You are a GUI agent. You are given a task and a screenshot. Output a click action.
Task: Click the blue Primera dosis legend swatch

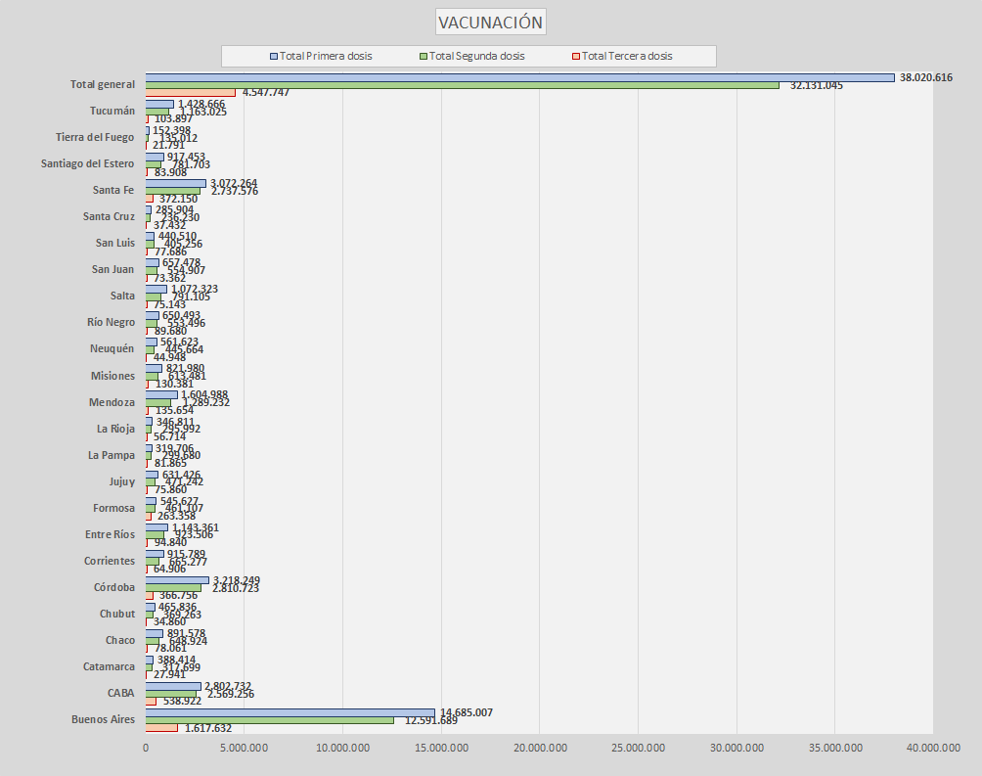[x=274, y=57]
